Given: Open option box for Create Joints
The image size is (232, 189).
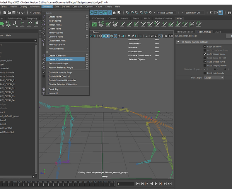Looking at the screenshot, I should (87, 17).
